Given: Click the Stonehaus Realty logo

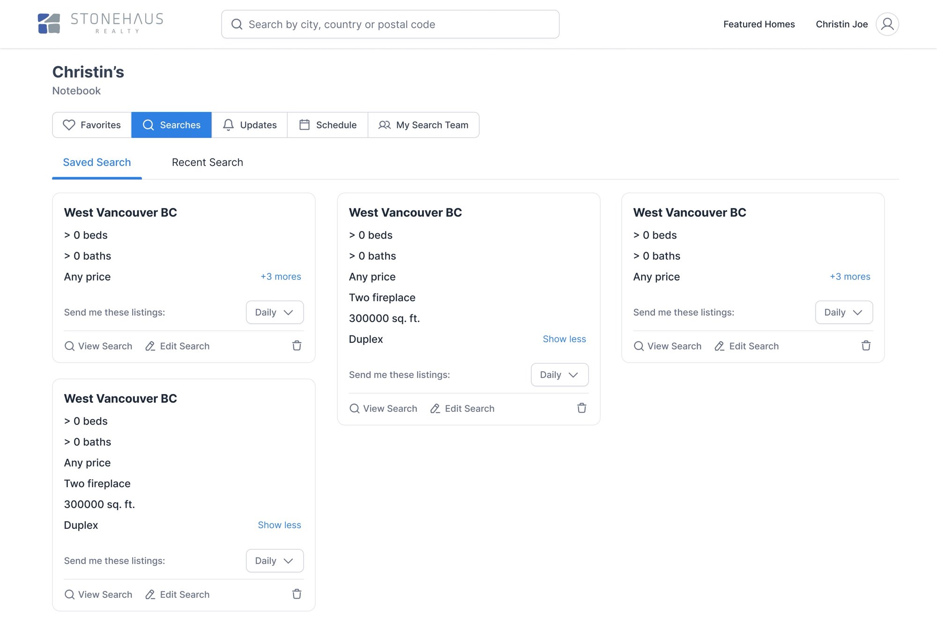Looking at the screenshot, I should pos(100,23).
